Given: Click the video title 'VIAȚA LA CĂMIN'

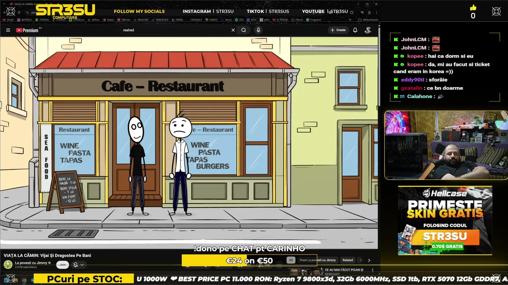Looking at the screenshot, I should point(47,255).
